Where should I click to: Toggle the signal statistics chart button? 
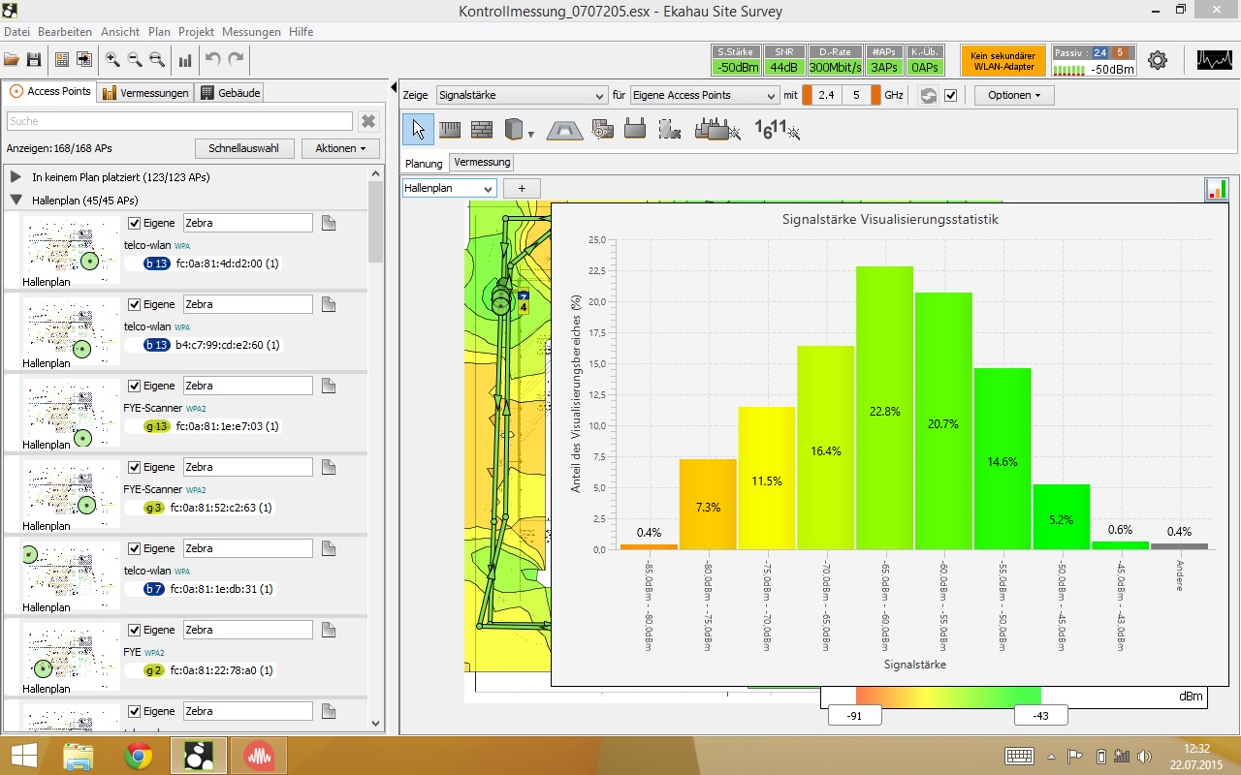pos(1217,189)
